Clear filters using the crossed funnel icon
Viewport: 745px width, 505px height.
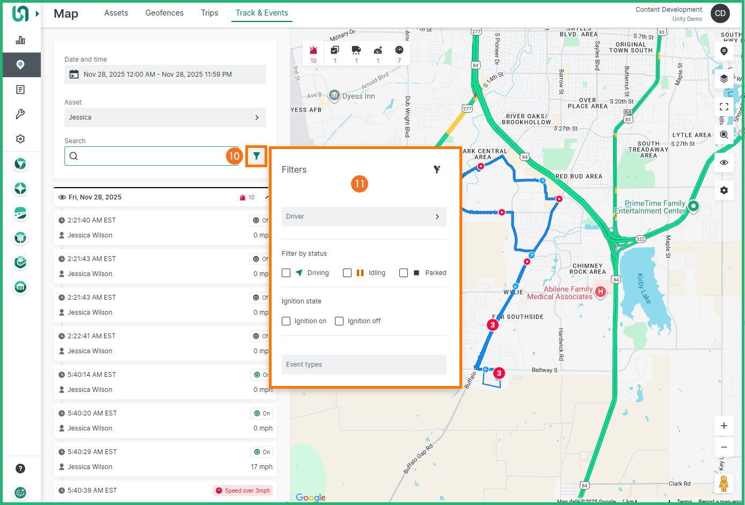coord(437,169)
